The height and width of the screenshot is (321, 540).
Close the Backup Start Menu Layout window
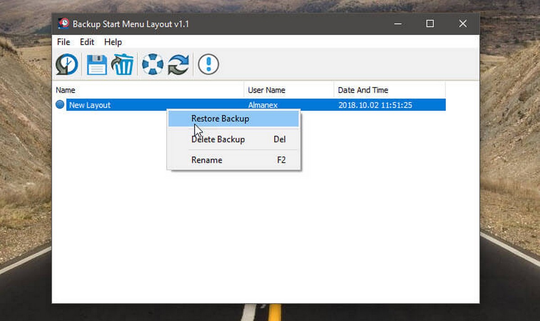click(463, 24)
